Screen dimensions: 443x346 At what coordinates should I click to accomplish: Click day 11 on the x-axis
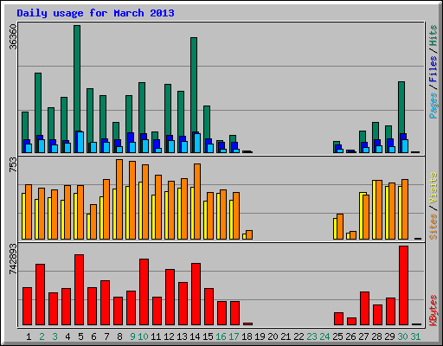click(x=156, y=336)
